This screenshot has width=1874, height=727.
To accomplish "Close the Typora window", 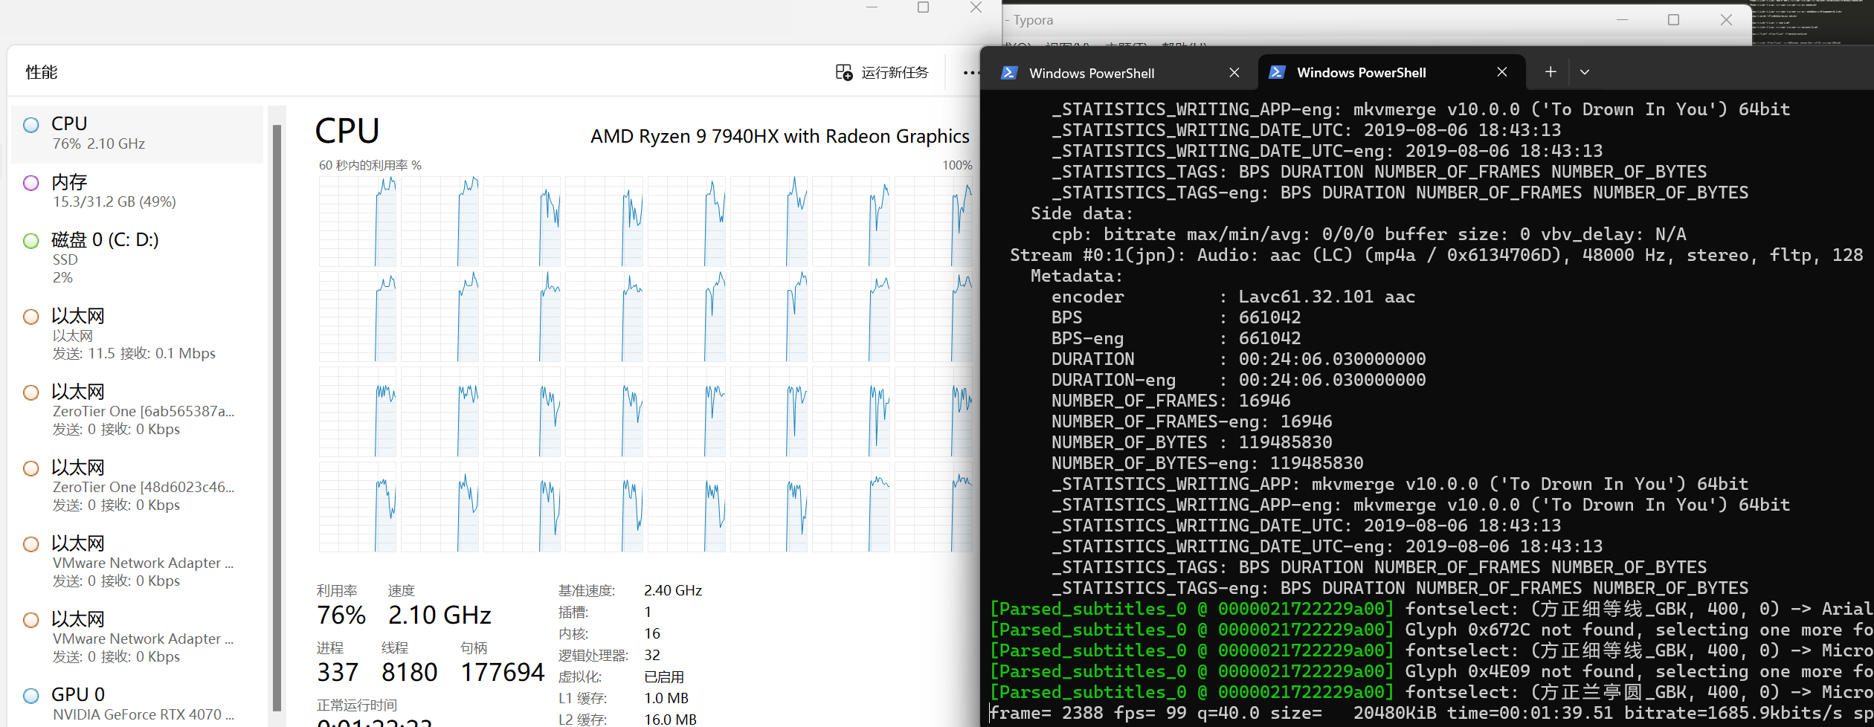I will (1727, 20).
